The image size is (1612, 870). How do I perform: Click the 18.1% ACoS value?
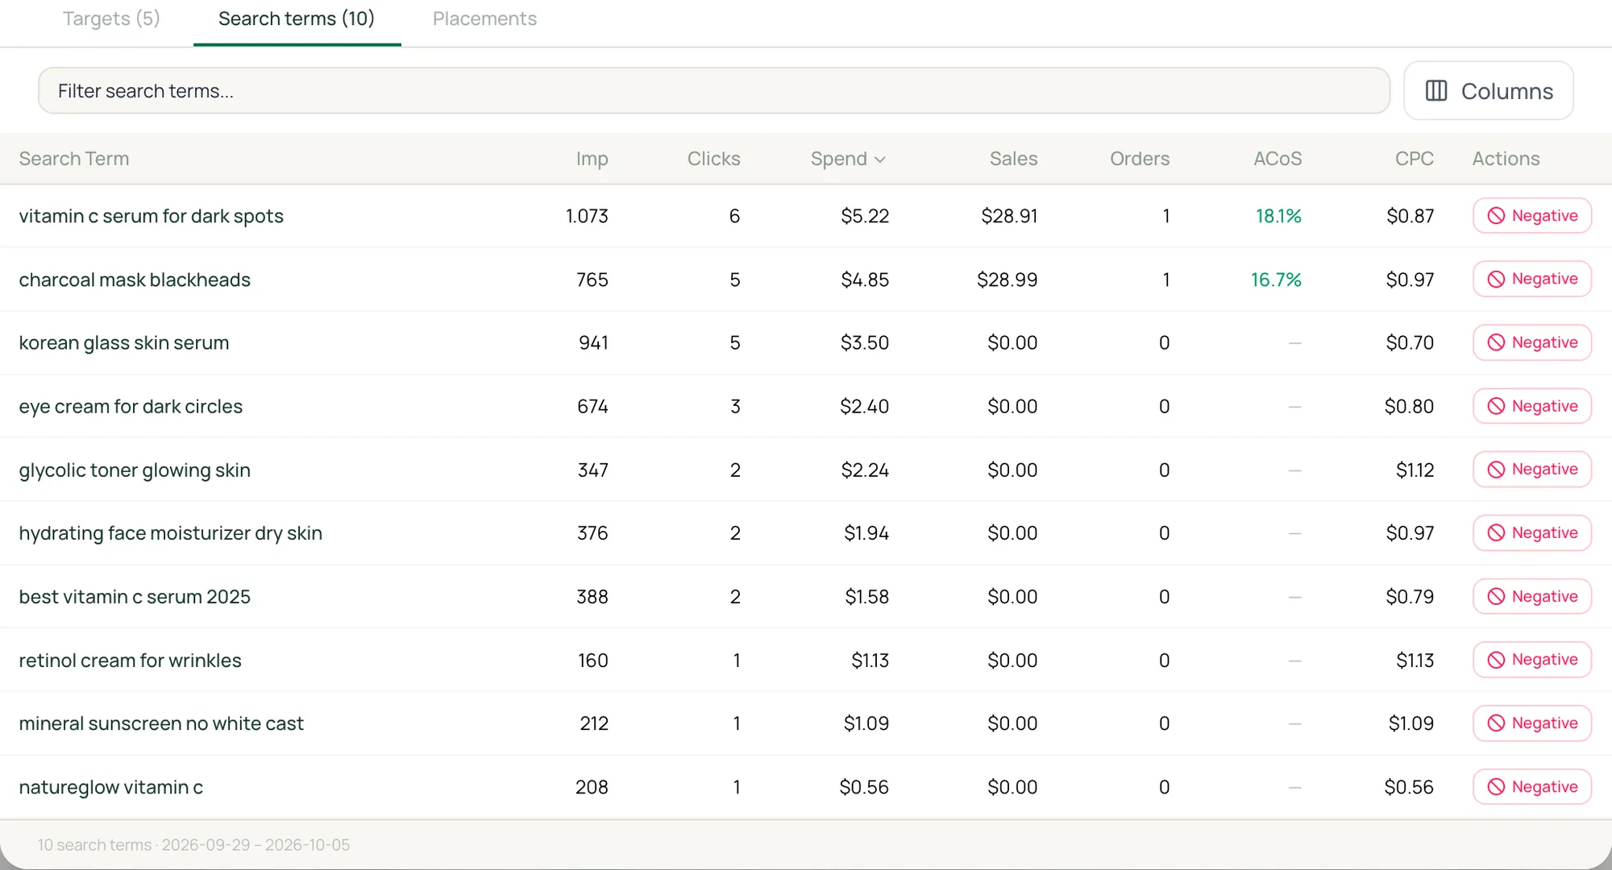click(x=1278, y=216)
